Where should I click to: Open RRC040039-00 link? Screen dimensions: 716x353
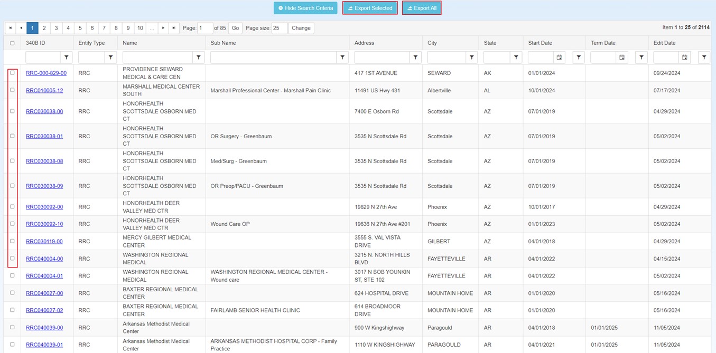click(x=44, y=328)
